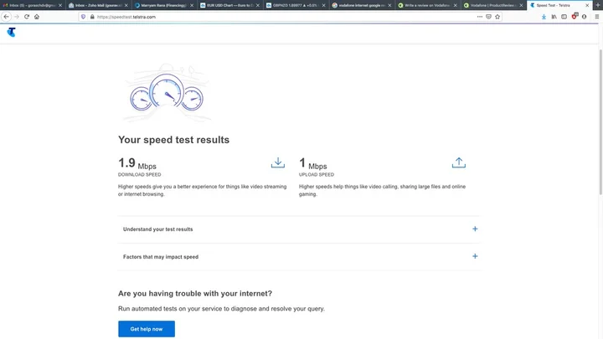Click the Telstra logo

[x=12, y=33]
